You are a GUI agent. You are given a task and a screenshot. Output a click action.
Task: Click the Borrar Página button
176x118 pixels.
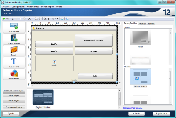(x=14, y=101)
